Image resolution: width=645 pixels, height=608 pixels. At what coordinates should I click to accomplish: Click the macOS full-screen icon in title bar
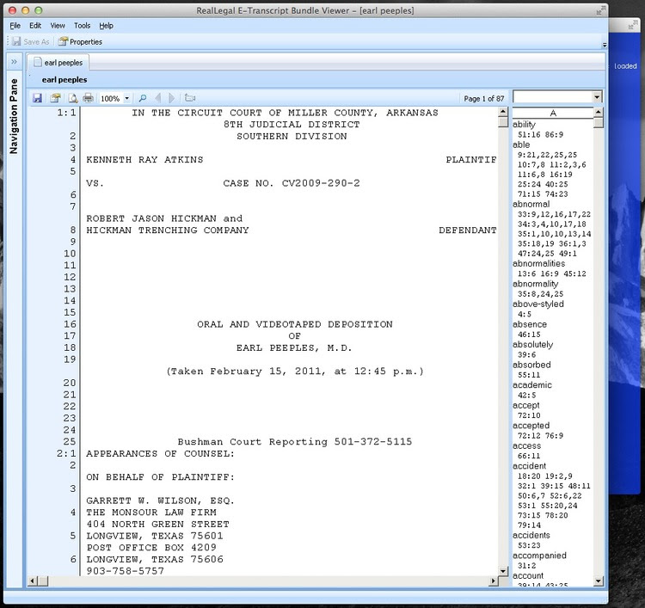[x=601, y=10]
